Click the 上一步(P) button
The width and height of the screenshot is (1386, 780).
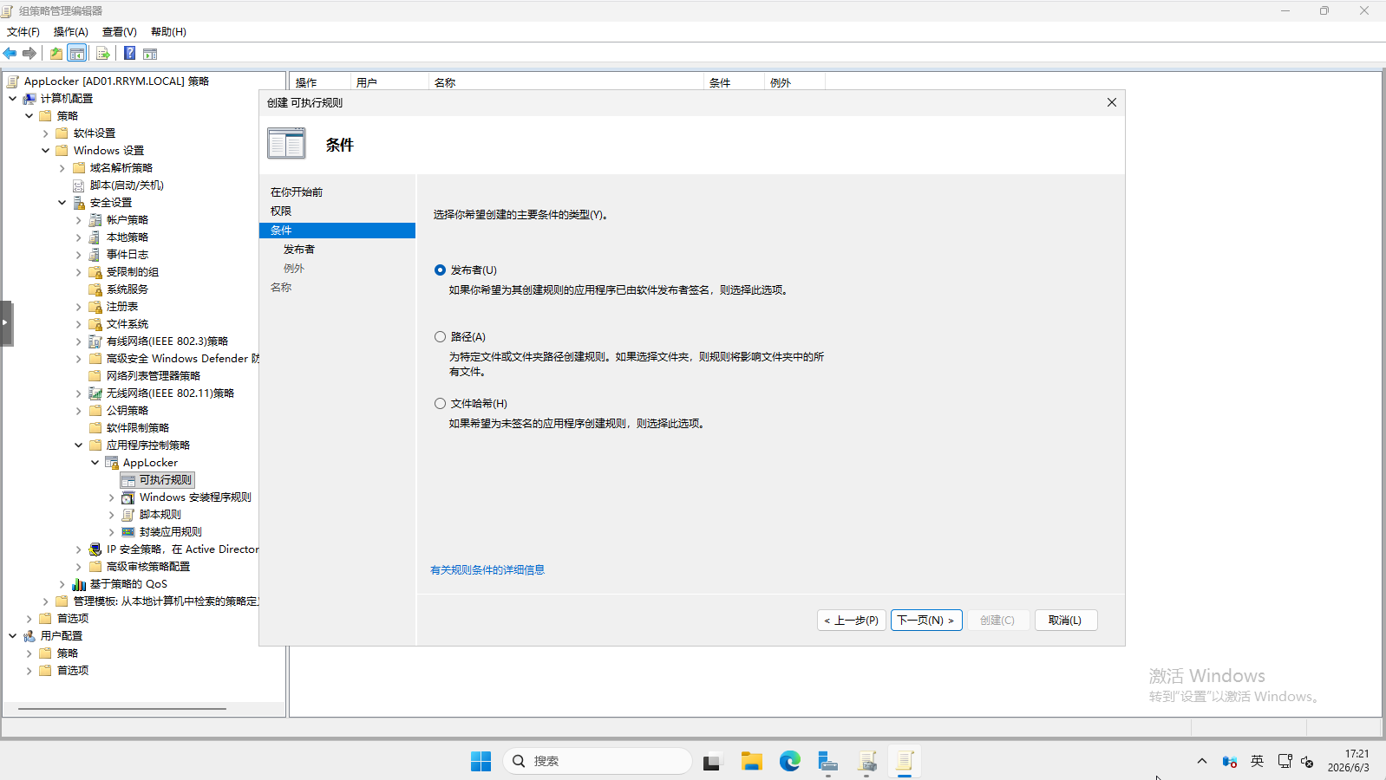pos(852,621)
